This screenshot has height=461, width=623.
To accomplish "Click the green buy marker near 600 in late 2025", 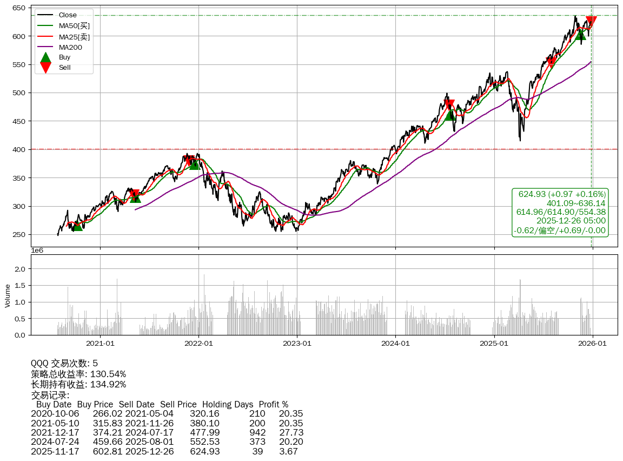I will coord(580,34).
